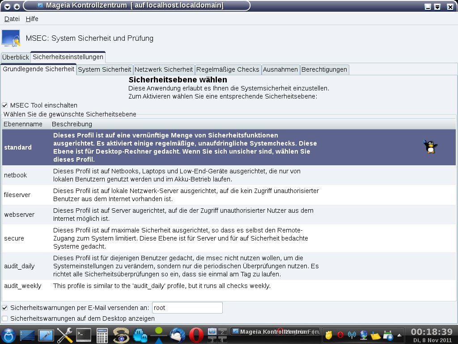Click the calendar alarm tray icon

(388, 335)
